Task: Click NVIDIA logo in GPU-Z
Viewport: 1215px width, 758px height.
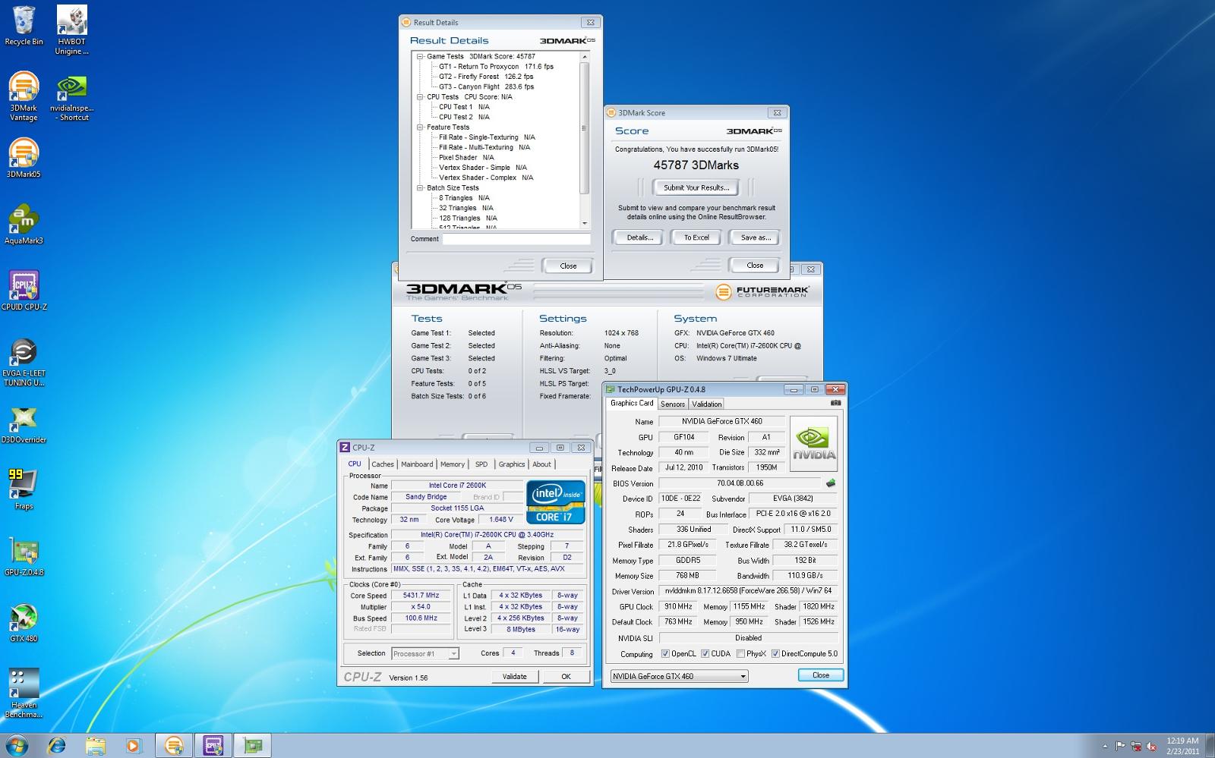Action: 813,443
